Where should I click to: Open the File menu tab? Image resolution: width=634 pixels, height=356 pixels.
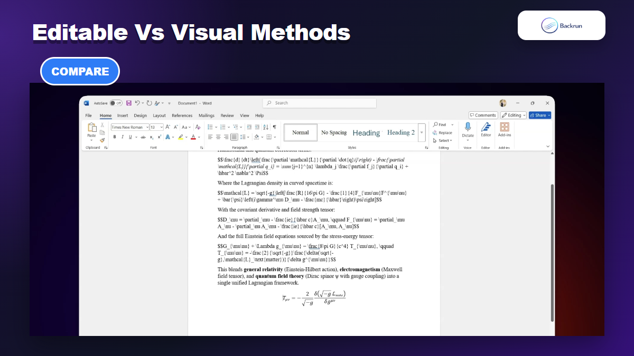88,116
